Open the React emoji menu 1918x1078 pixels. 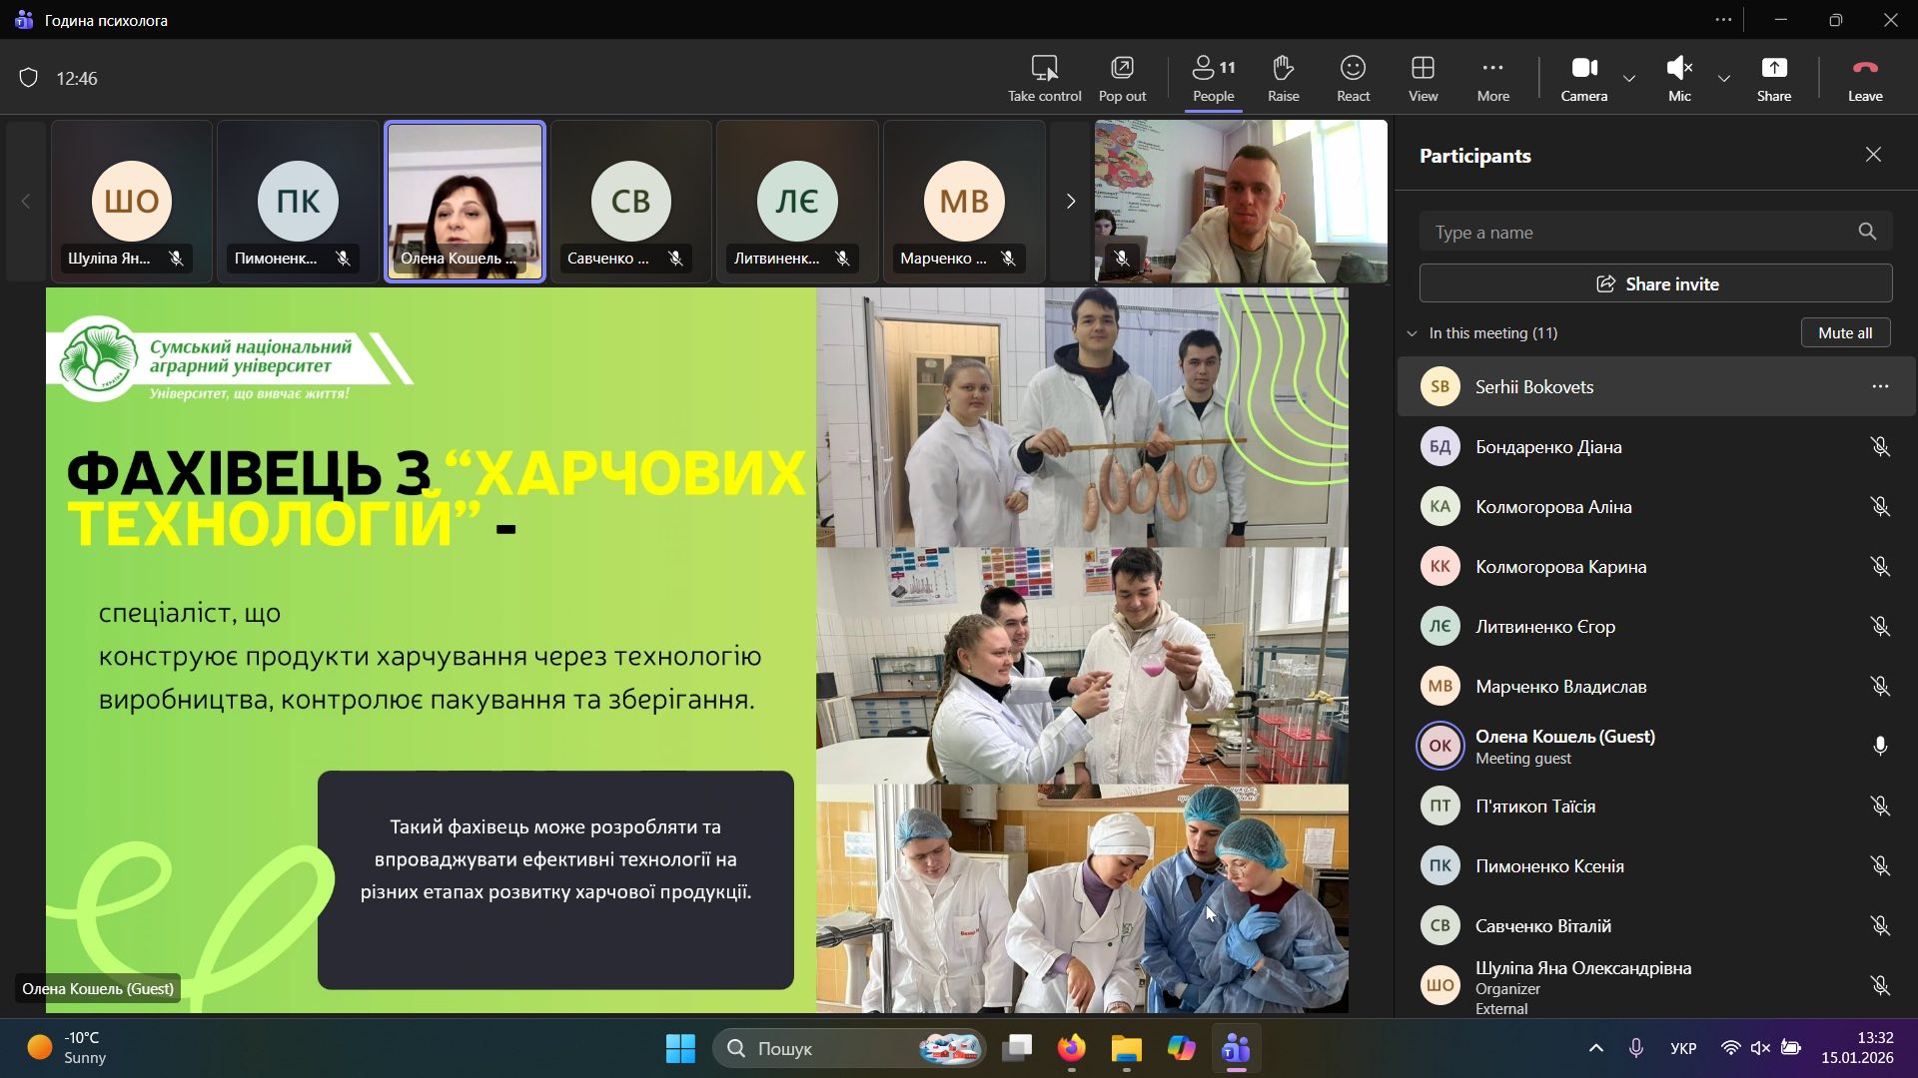pos(1353,68)
